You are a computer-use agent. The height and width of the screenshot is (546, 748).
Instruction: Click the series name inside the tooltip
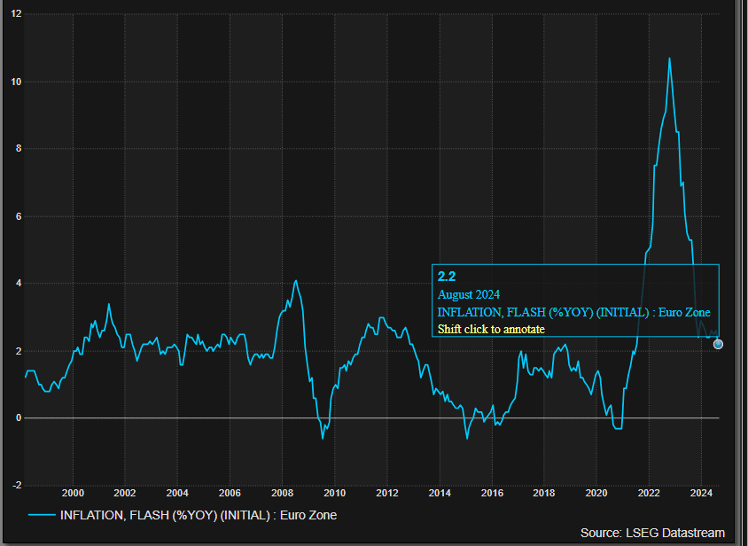tap(573, 312)
